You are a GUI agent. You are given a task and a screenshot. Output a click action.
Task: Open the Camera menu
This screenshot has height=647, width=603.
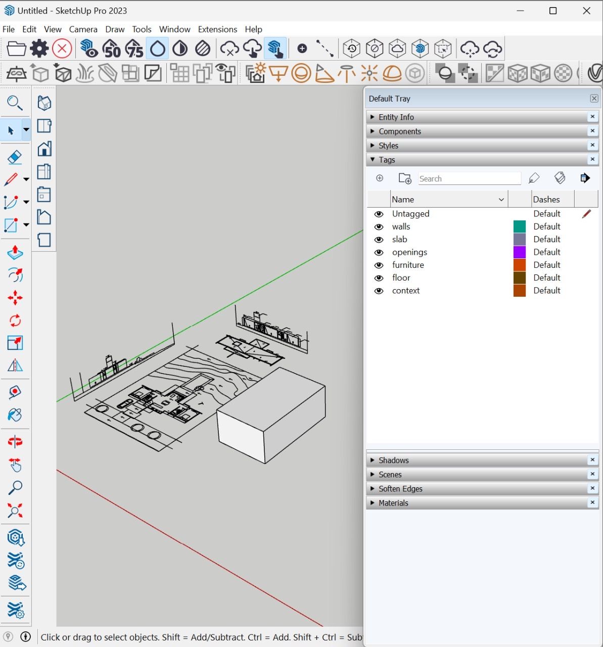[83, 29]
